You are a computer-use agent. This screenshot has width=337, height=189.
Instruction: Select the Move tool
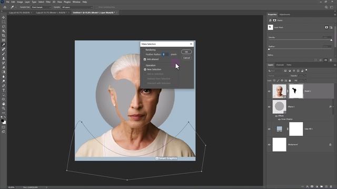tap(4, 17)
